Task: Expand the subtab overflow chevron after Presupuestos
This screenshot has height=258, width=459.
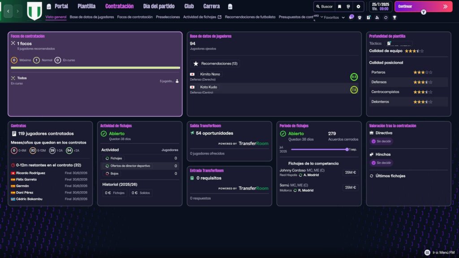Action: pyautogui.click(x=321, y=17)
